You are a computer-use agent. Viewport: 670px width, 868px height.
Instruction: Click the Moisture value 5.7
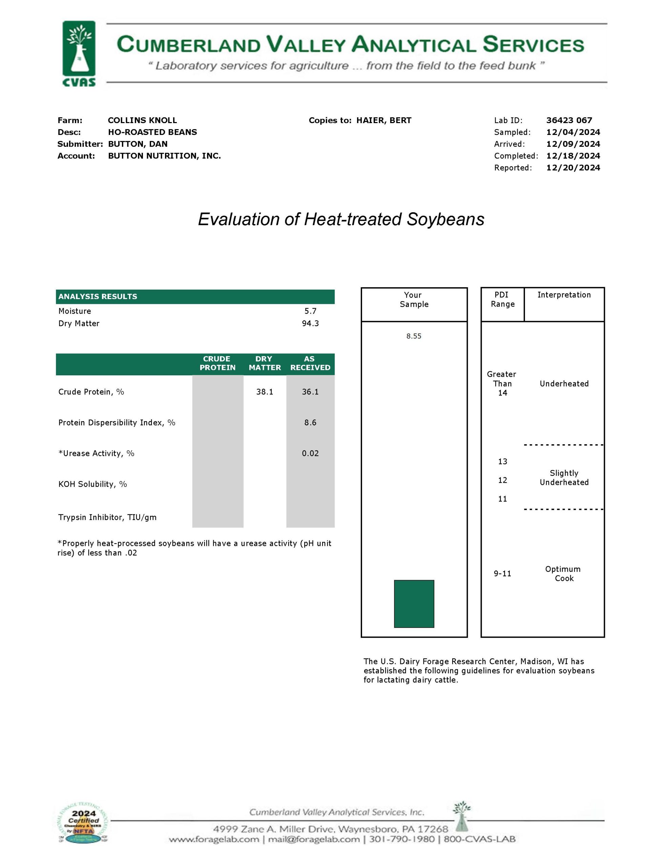[310, 311]
